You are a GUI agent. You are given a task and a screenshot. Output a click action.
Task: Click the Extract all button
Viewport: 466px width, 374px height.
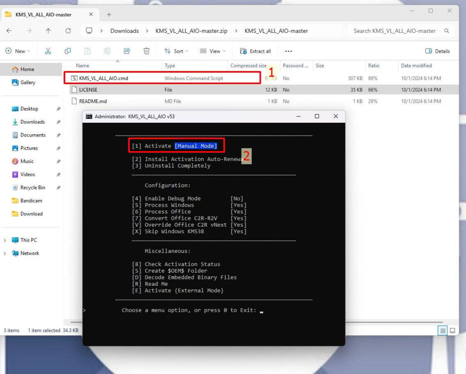(x=255, y=51)
